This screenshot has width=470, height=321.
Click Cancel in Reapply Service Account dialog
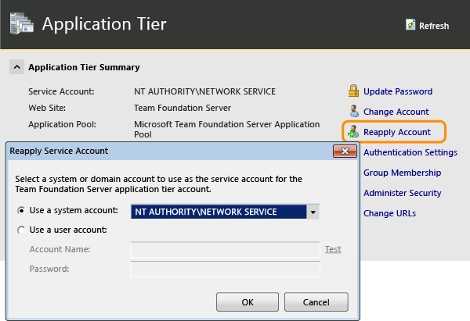pyautogui.click(x=316, y=302)
